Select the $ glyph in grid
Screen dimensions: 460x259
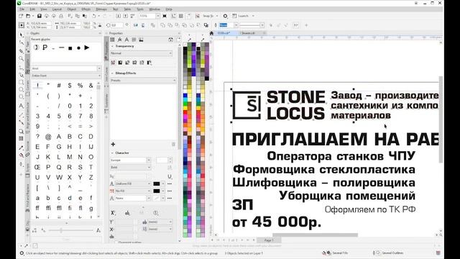pos(70,86)
